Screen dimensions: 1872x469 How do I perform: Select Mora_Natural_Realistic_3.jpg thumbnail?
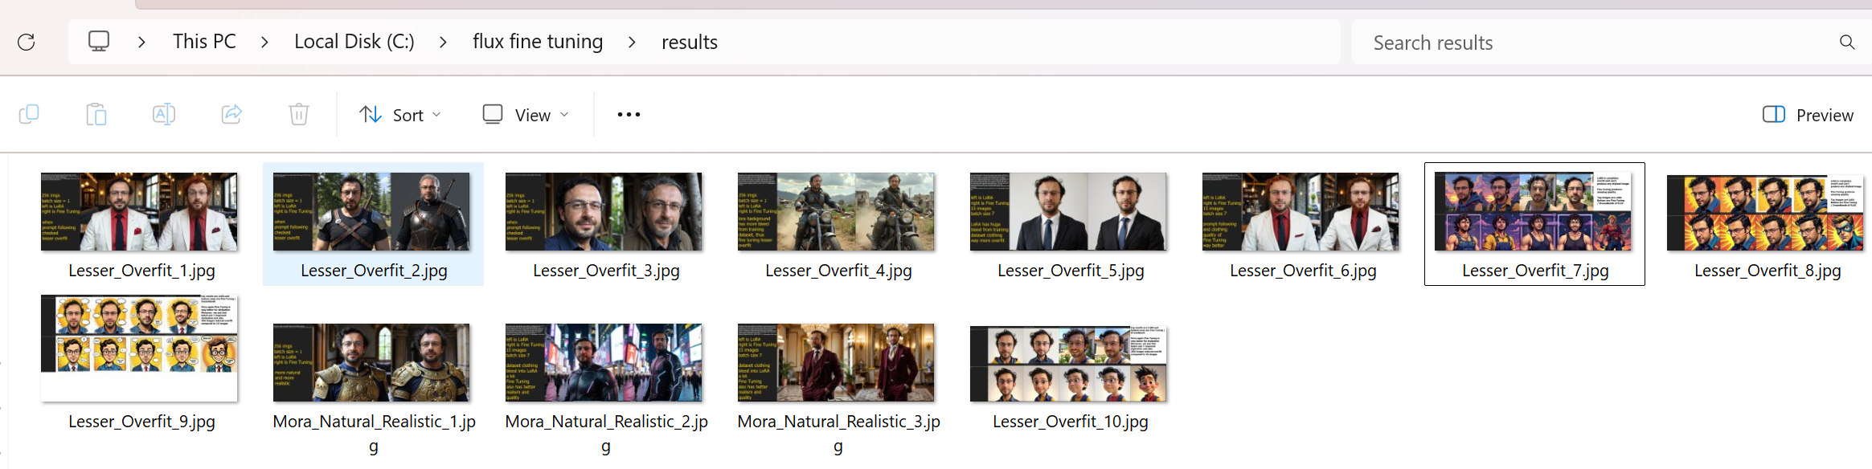pyautogui.click(x=836, y=362)
